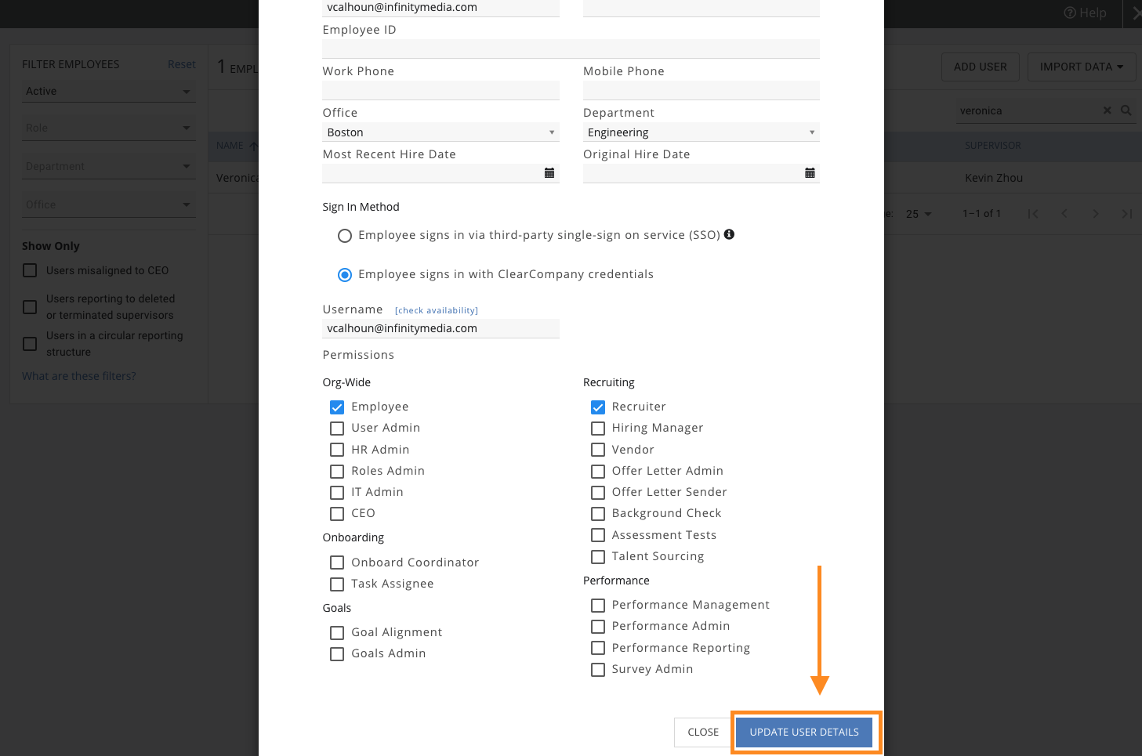Change rows per page from 25
This screenshot has width=1142, height=756.
(919, 214)
